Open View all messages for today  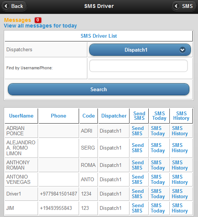tap(40, 26)
